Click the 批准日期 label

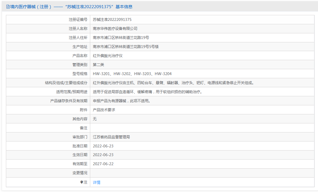tap(80, 146)
